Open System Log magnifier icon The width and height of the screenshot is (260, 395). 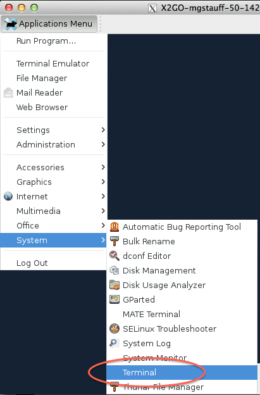point(115,343)
